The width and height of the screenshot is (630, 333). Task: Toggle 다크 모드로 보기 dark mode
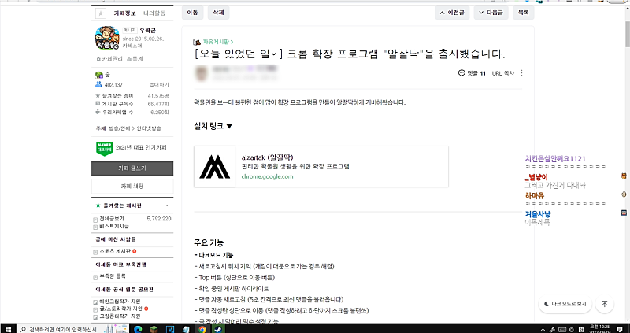click(x=565, y=304)
